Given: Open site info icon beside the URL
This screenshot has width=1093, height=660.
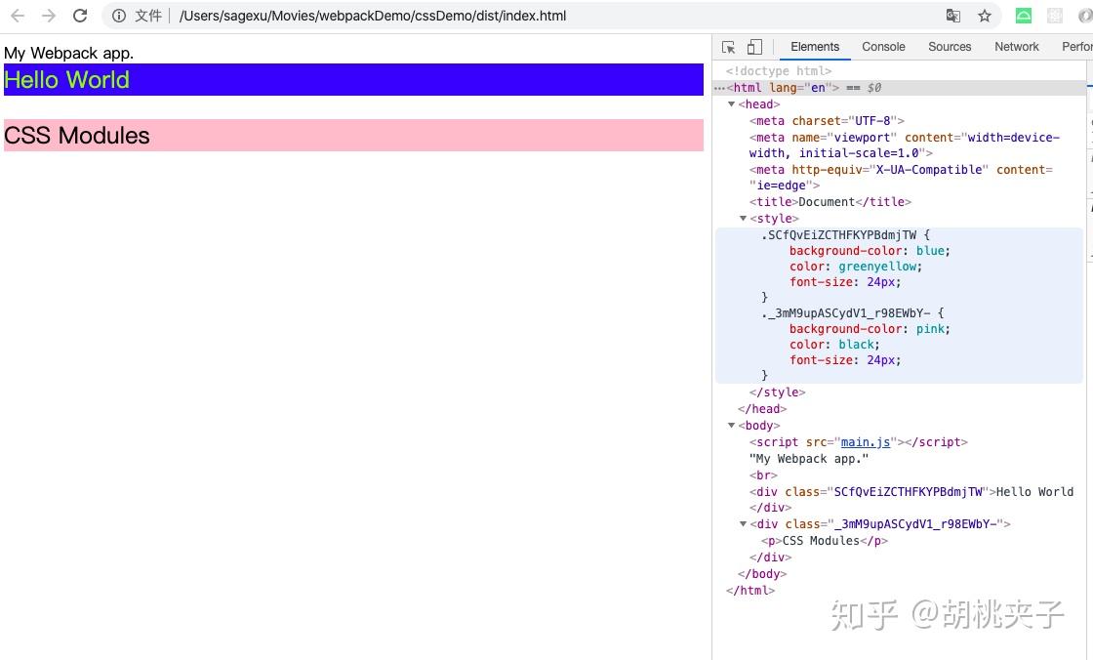Looking at the screenshot, I should pos(119,16).
